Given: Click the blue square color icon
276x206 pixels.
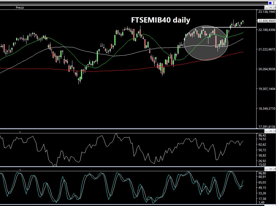Looking at the screenshot, I should coord(270,3).
